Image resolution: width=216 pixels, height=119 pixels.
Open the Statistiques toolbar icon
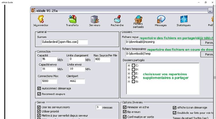pyautogui.click(x=184, y=19)
